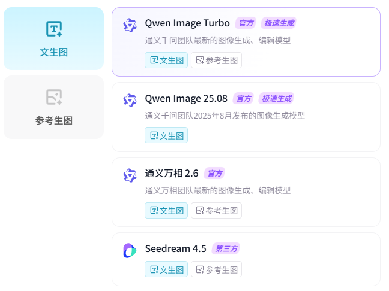Choose 文生图 under Seedream 4.5

[x=166, y=269]
